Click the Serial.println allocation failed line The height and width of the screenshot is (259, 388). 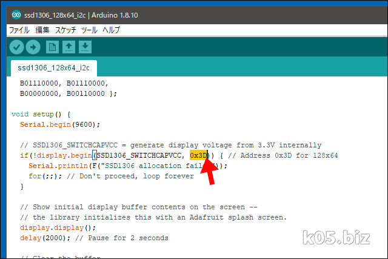coord(128,166)
